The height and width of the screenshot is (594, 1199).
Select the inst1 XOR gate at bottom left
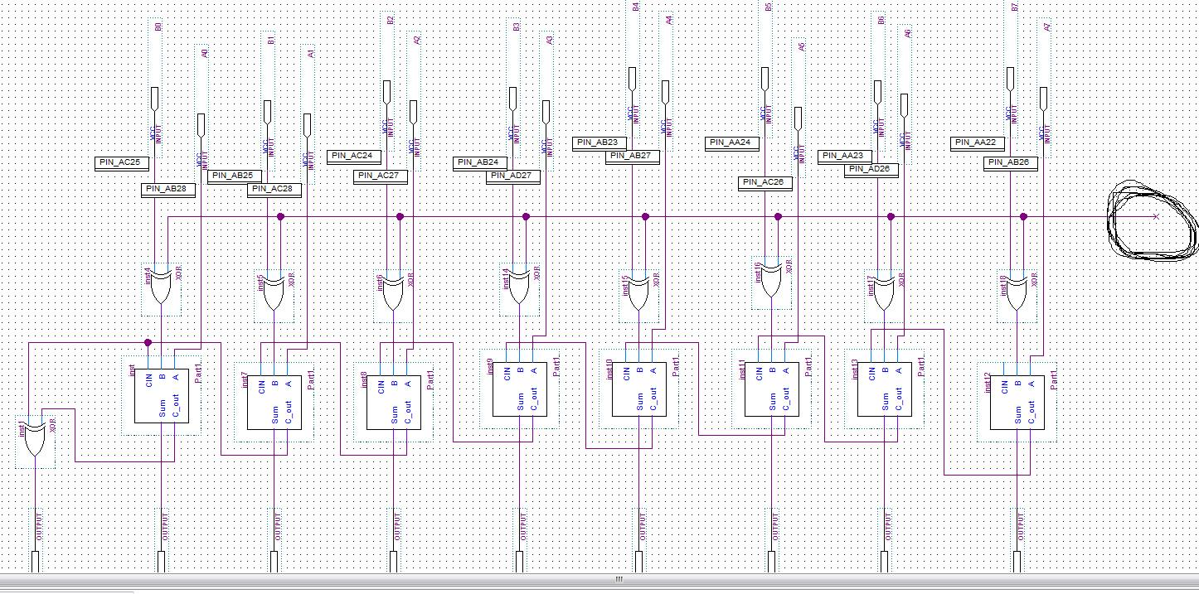coord(35,438)
